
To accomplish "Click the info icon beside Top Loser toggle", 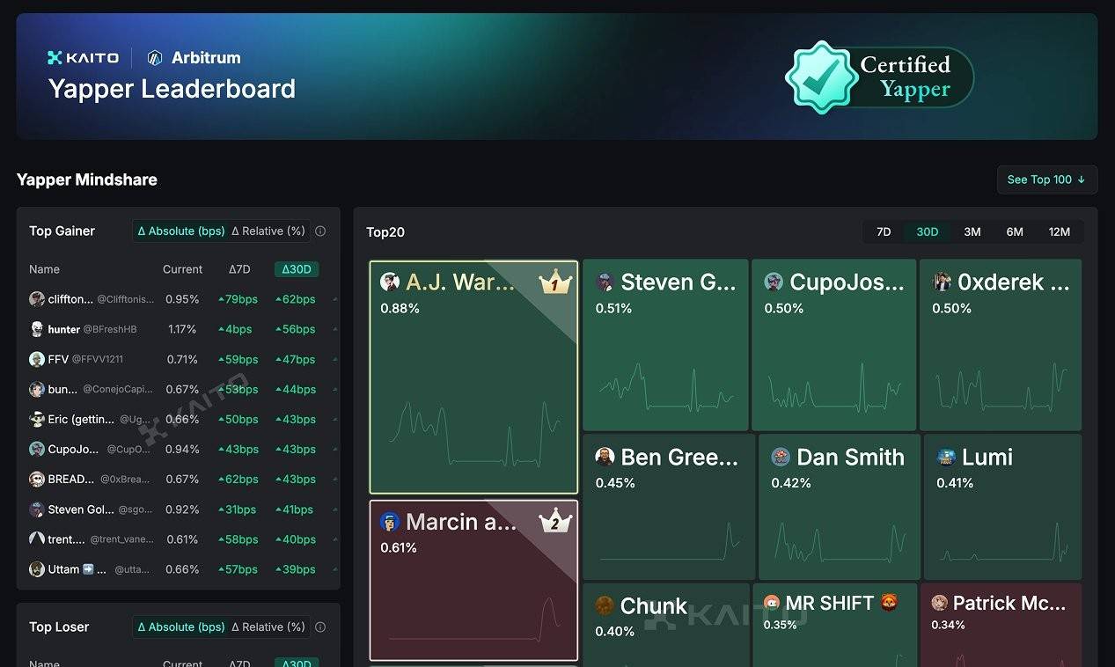I will [x=320, y=627].
